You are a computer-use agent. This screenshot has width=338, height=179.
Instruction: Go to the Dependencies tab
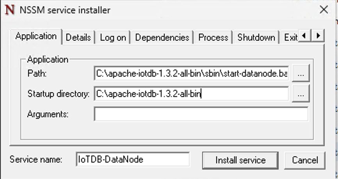coord(162,38)
